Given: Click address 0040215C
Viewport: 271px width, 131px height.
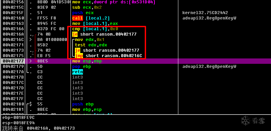Looking at the screenshot, I should [x=13, y=8].
